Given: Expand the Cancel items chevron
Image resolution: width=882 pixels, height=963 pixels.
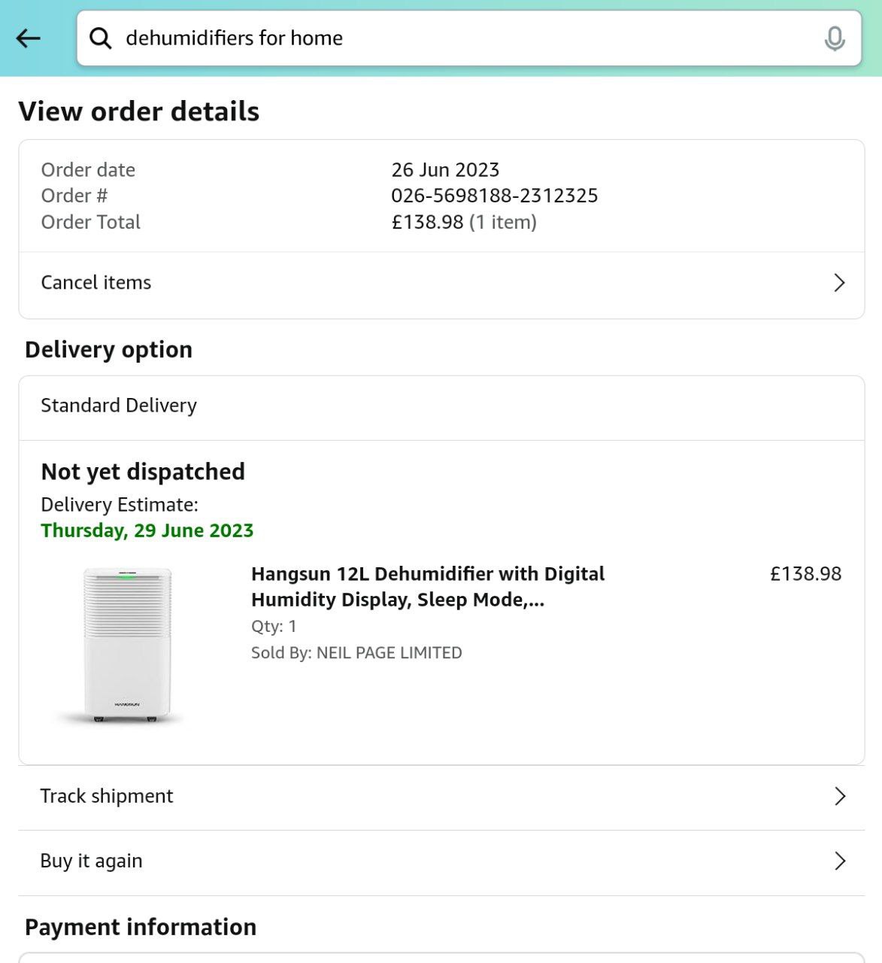Looking at the screenshot, I should coord(839,283).
